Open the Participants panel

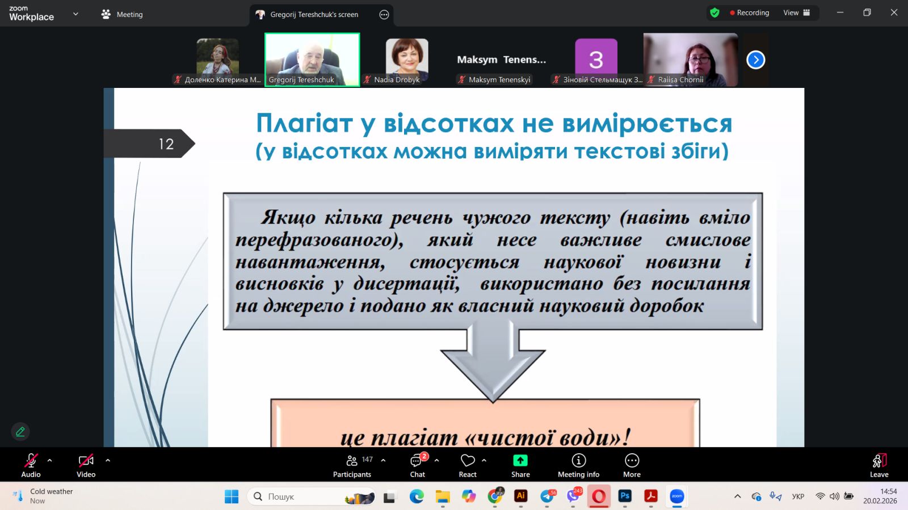(x=352, y=465)
